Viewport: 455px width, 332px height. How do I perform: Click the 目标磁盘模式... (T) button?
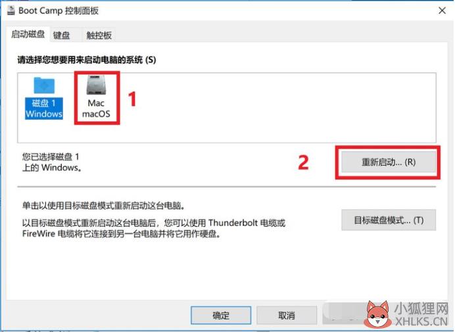pyautogui.click(x=389, y=220)
